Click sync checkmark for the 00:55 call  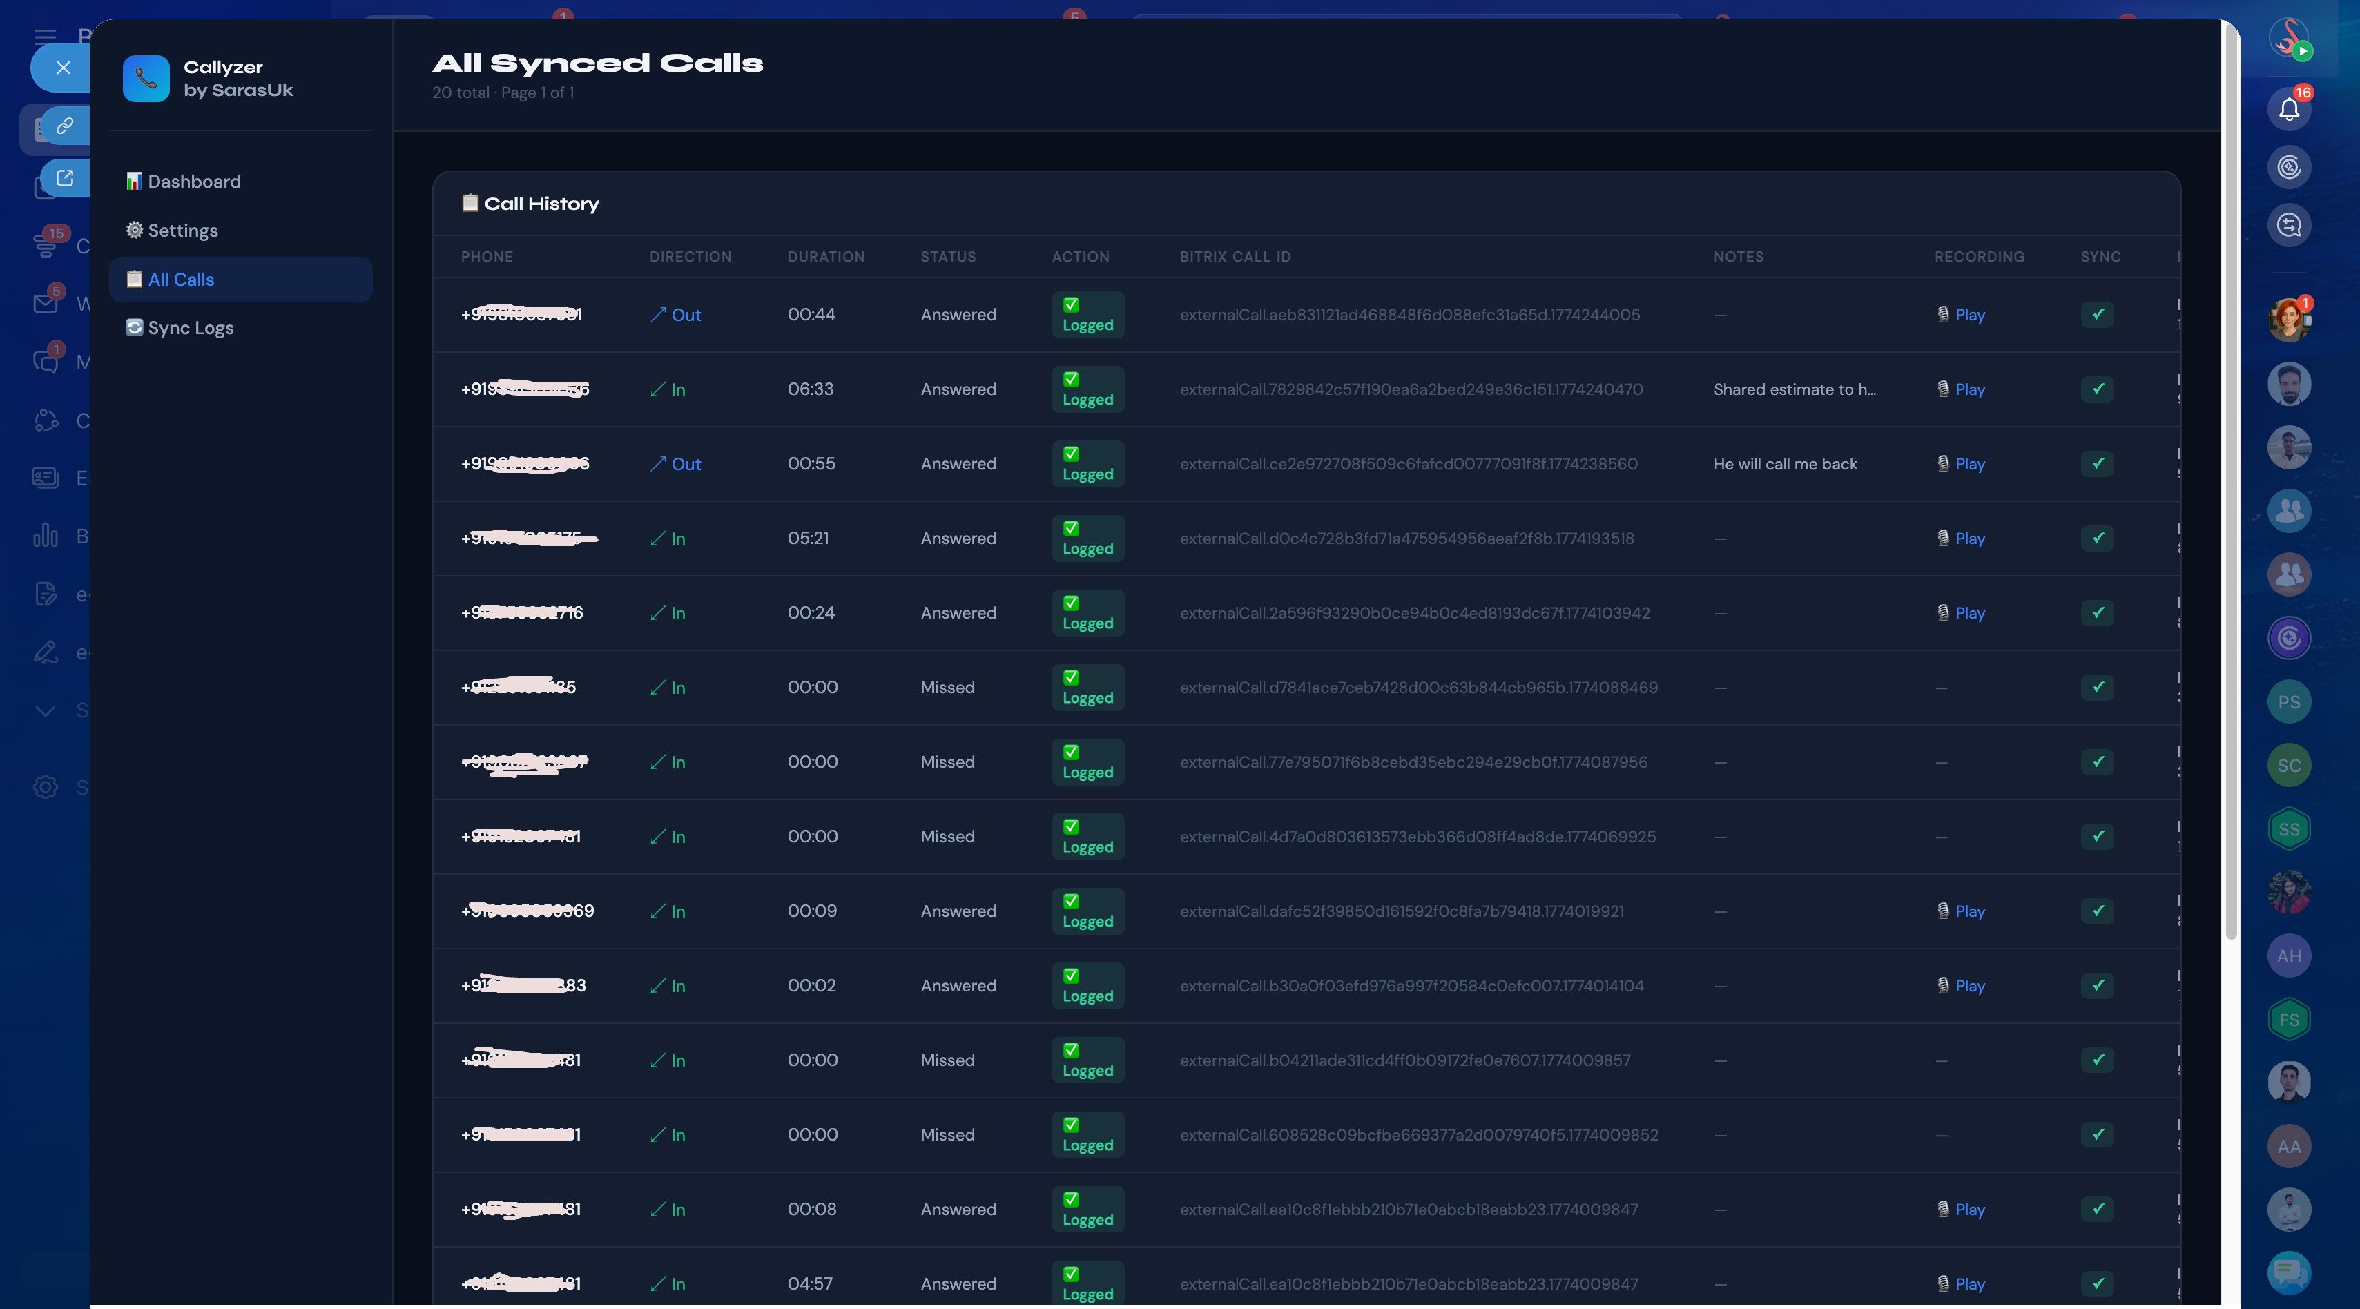(x=2097, y=463)
